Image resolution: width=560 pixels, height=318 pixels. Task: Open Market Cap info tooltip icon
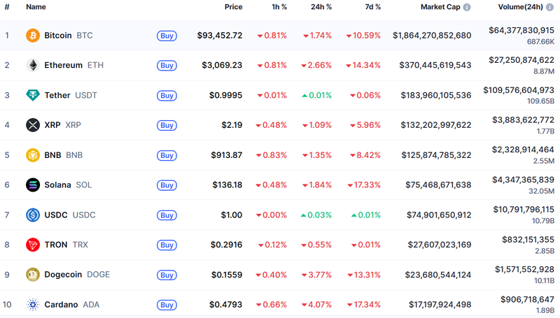click(467, 7)
